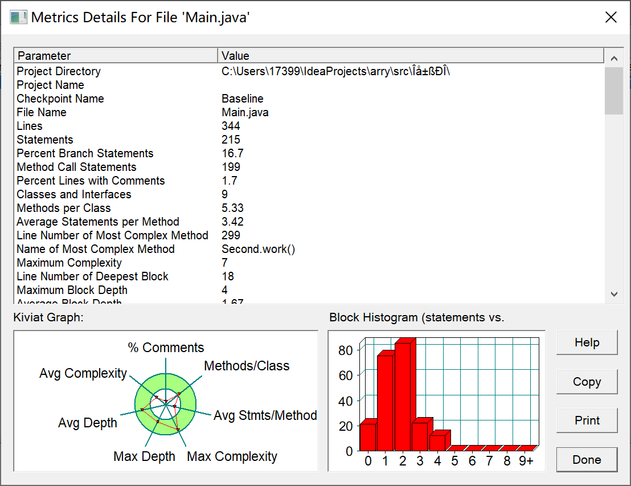Click the Done button

click(587, 460)
